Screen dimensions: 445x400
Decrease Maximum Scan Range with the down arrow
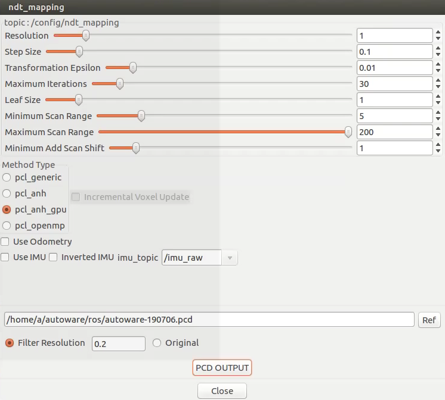438,135
